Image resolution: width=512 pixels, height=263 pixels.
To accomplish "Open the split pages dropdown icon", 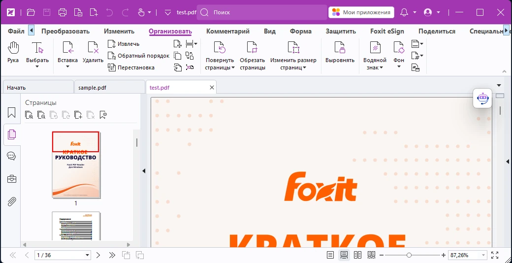I will [x=192, y=43].
